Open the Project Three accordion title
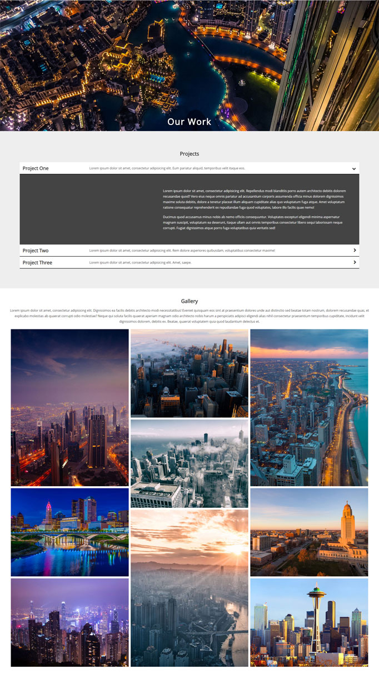Viewport: 379px width, 674px height. [x=37, y=262]
